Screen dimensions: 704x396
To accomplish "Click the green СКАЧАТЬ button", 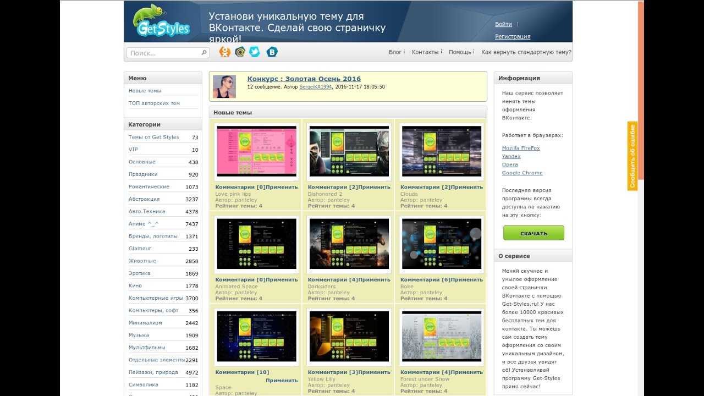I will pyautogui.click(x=533, y=233).
